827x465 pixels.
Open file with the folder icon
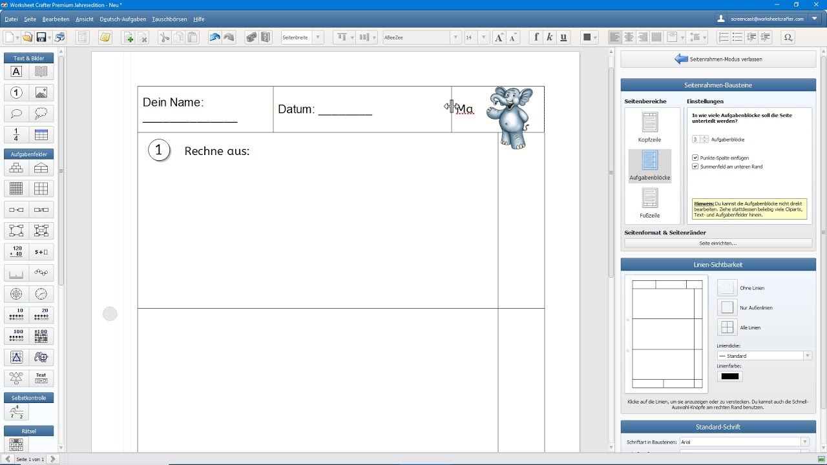[27, 37]
